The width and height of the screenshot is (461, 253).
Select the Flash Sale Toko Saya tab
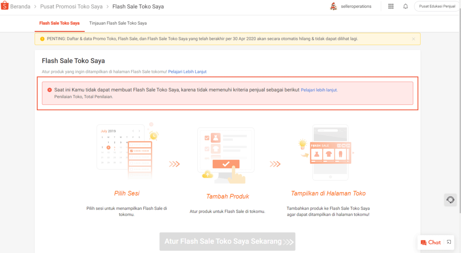click(59, 23)
